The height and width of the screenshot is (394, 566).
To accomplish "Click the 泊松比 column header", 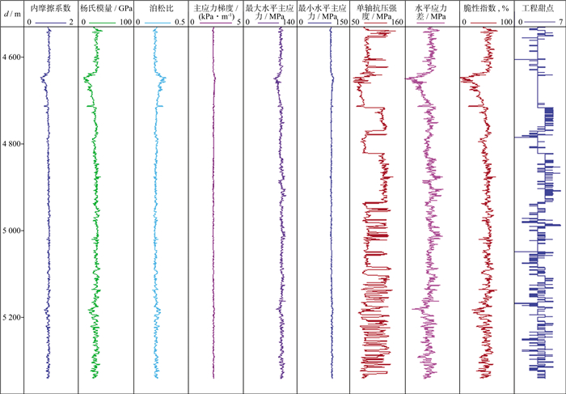I will 159,6.
